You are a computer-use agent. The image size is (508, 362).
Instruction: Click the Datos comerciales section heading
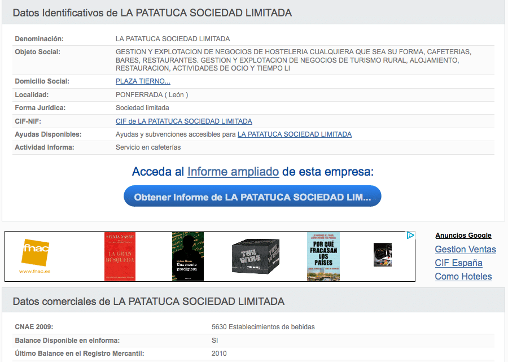(148, 302)
